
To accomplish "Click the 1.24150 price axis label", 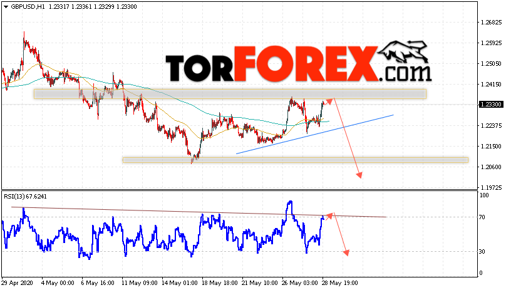I will pos(491,85).
